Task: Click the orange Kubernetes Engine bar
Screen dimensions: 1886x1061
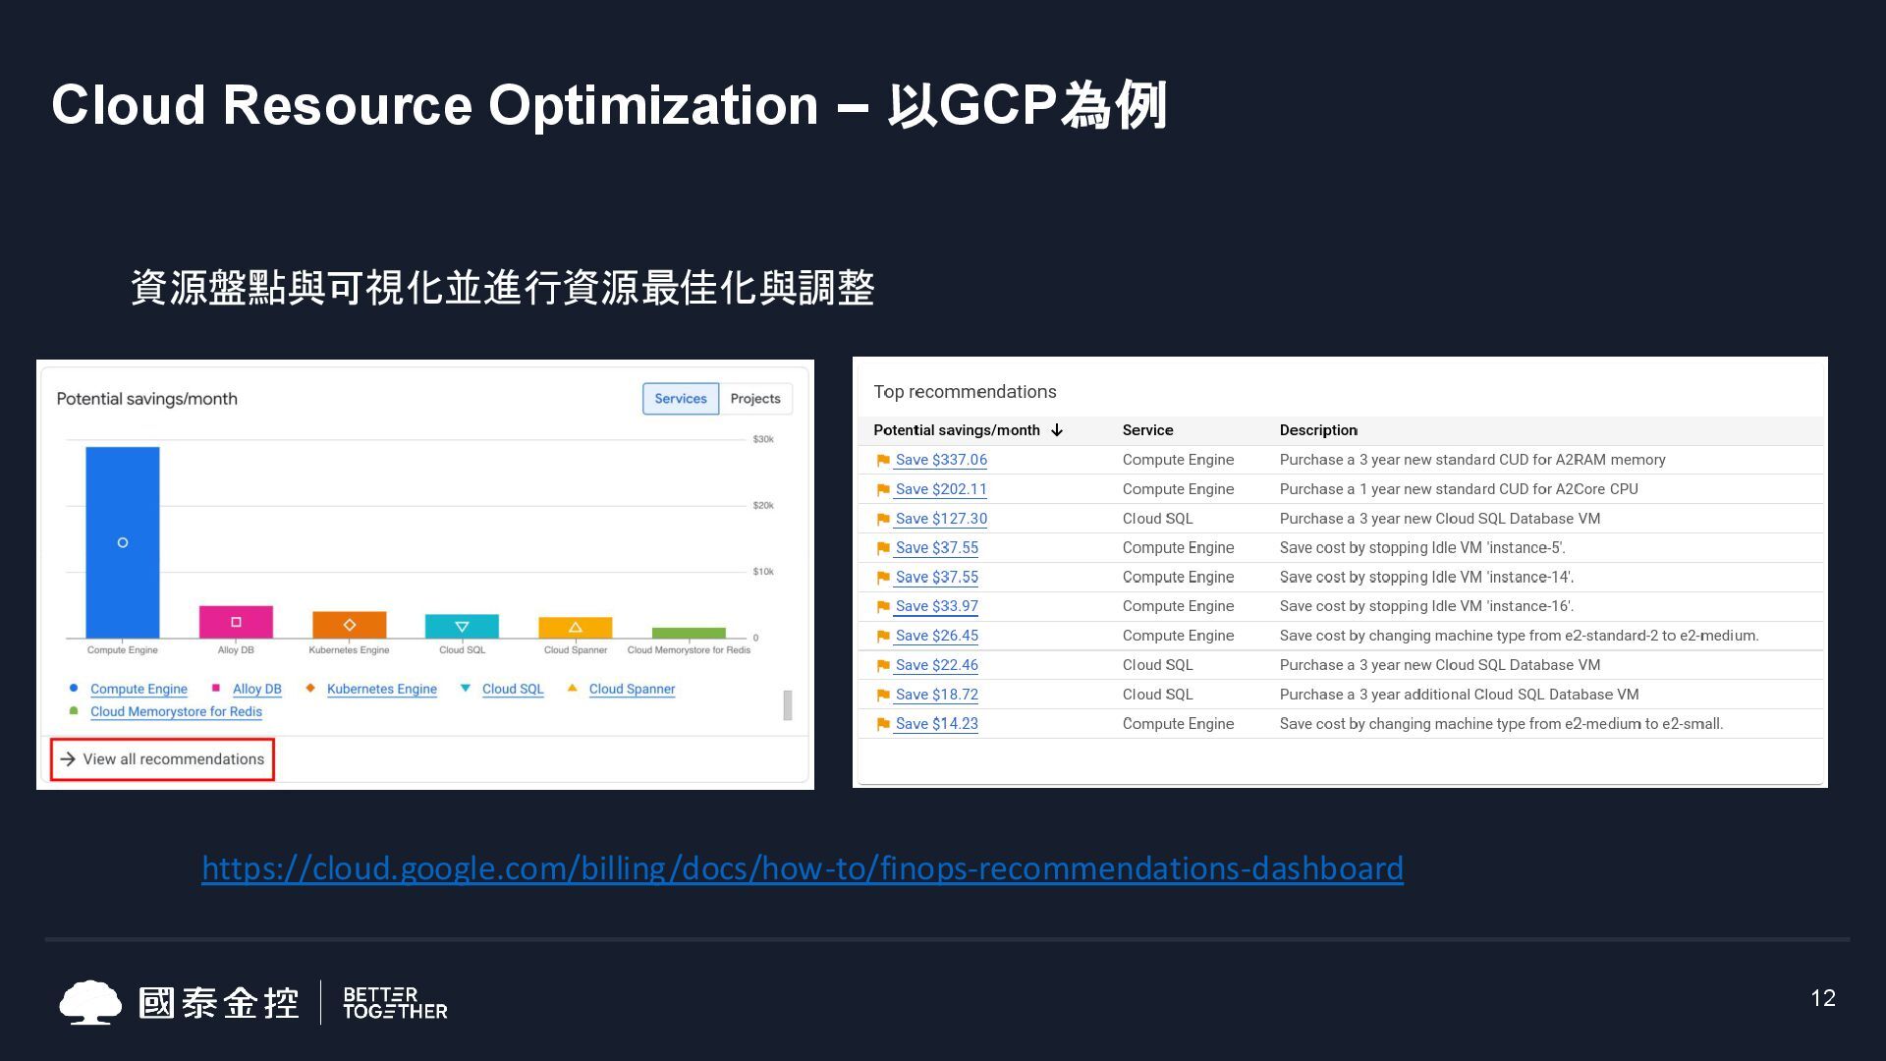Action: click(x=350, y=625)
